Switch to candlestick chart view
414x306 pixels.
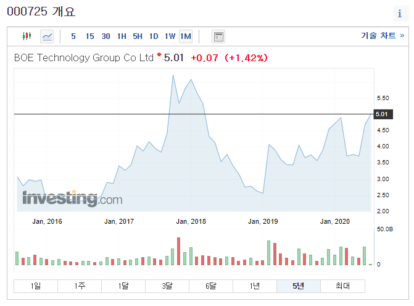click(x=27, y=36)
